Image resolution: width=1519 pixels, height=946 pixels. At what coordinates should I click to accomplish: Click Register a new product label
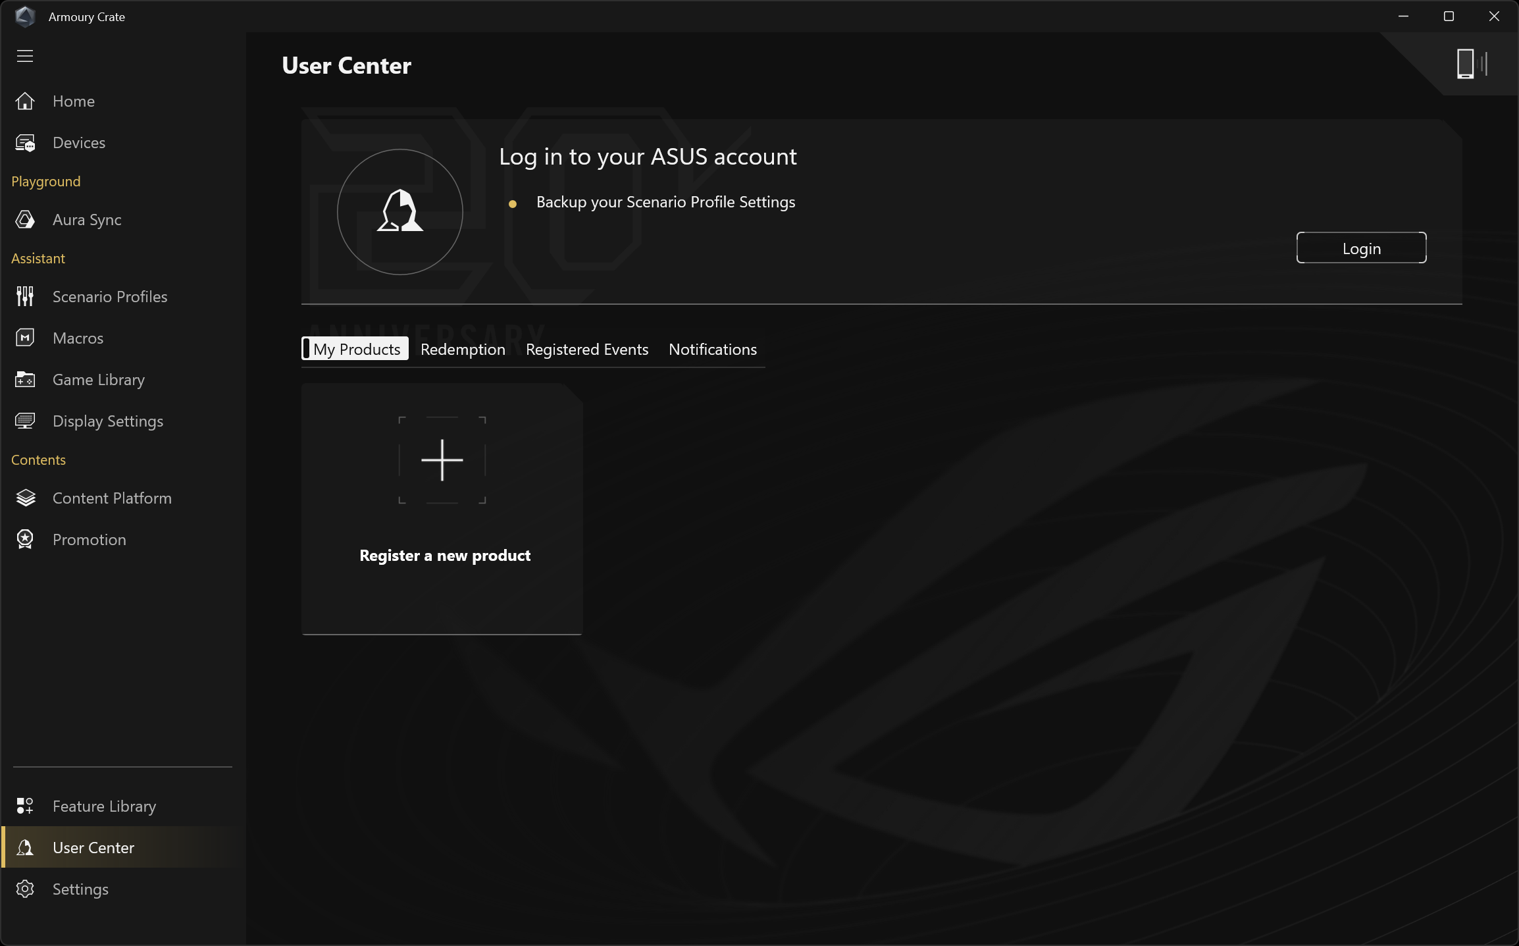(x=445, y=556)
